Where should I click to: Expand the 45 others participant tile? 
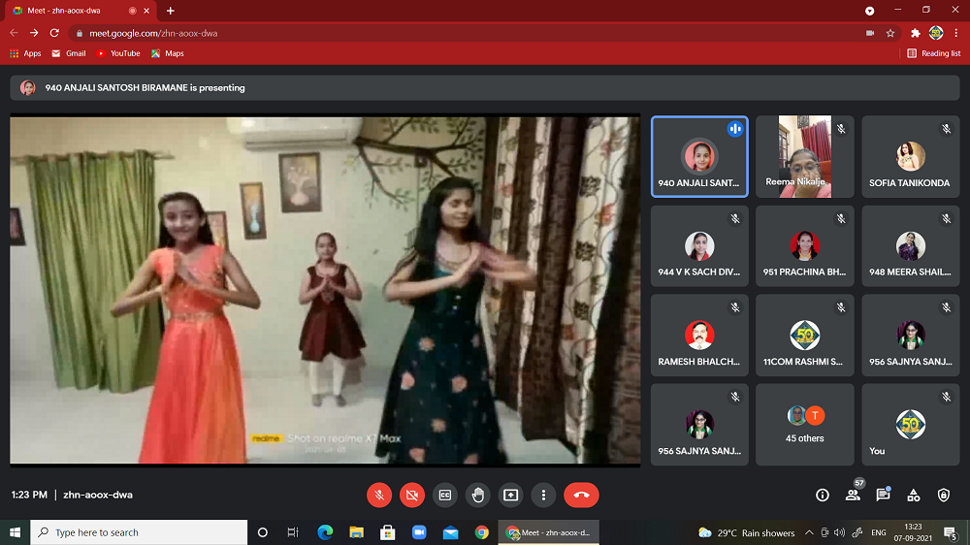click(804, 425)
